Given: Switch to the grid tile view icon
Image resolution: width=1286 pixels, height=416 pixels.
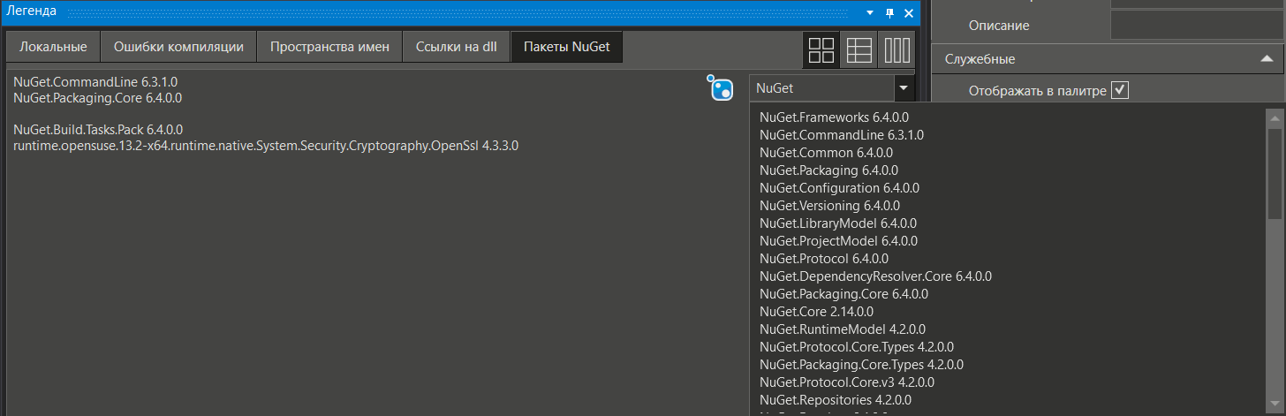Looking at the screenshot, I should pyautogui.click(x=821, y=50).
